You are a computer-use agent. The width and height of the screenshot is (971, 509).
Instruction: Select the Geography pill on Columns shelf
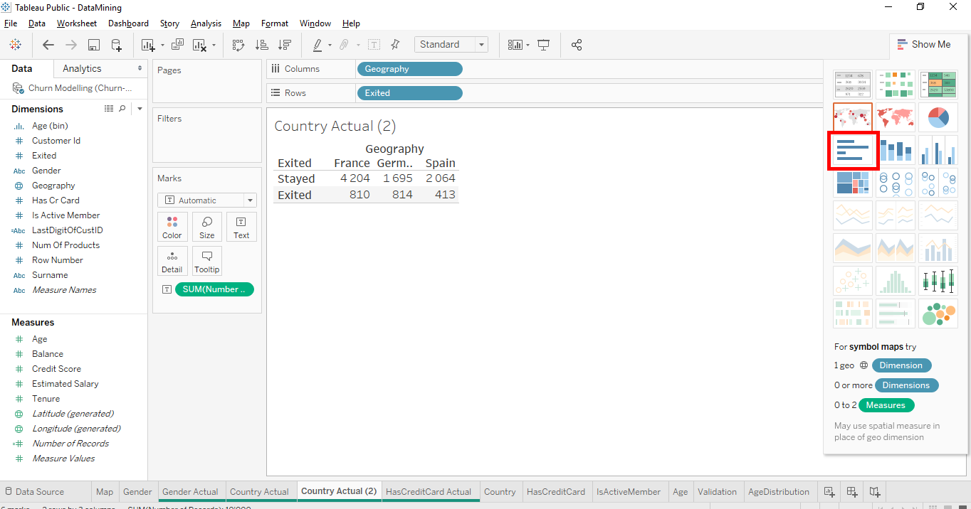point(409,69)
